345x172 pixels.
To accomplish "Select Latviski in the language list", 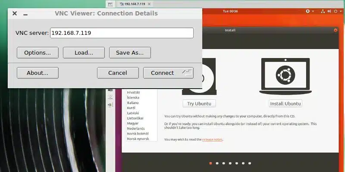I will tap(133, 113).
